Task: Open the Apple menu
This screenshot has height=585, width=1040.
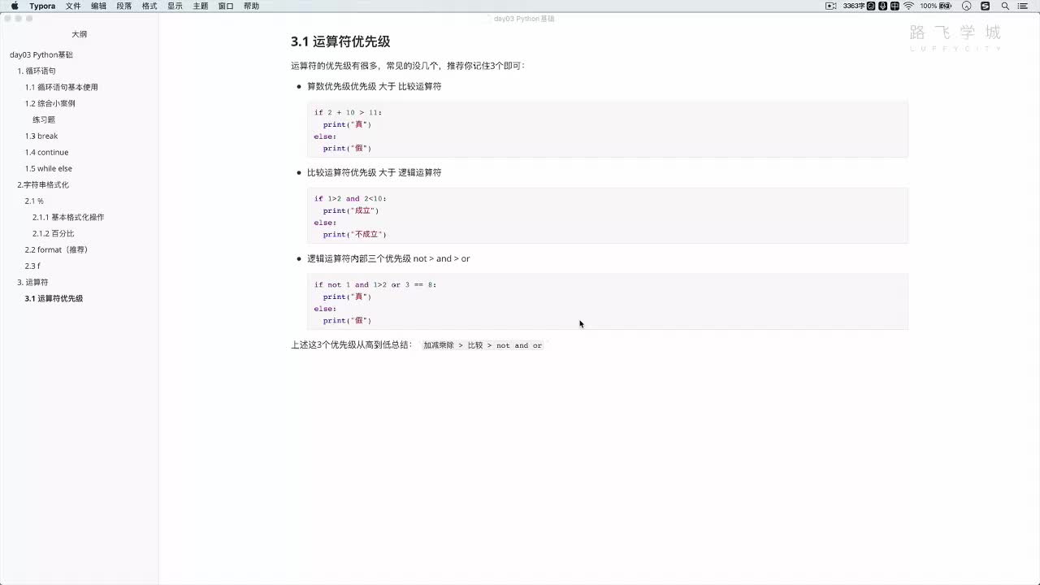Action: tap(15, 6)
